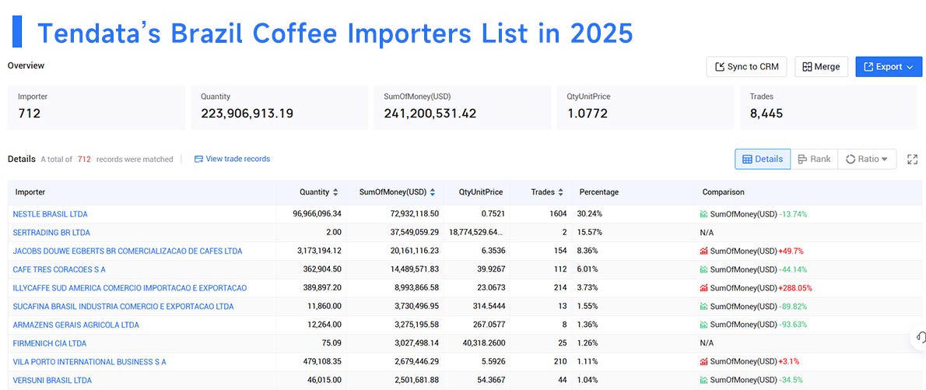Switch to the Details view tab
Screen dimensions: 926x390
click(763, 159)
